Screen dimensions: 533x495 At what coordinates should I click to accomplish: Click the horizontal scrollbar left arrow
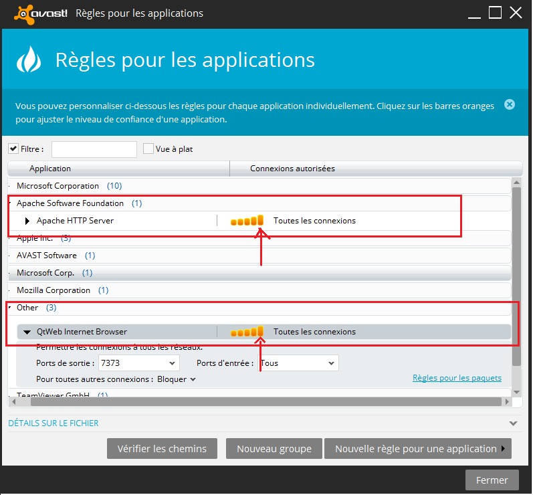click(x=13, y=401)
